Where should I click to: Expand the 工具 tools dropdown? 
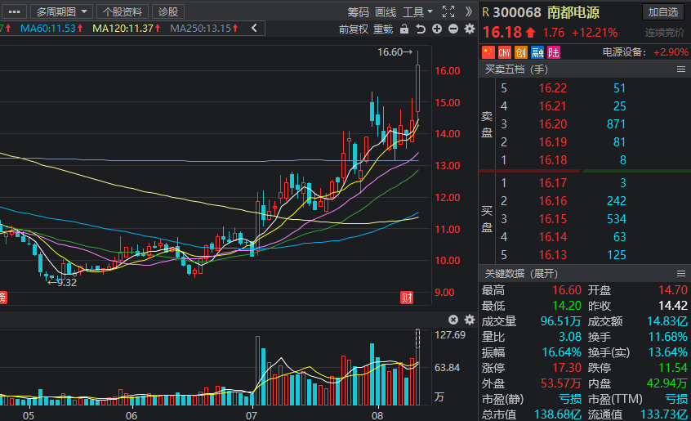pos(417,11)
